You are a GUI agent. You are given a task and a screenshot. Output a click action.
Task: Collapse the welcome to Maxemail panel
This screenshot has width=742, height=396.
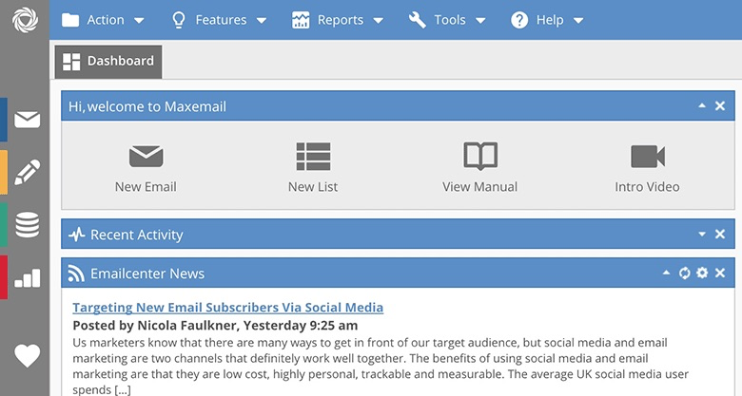click(702, 106)
